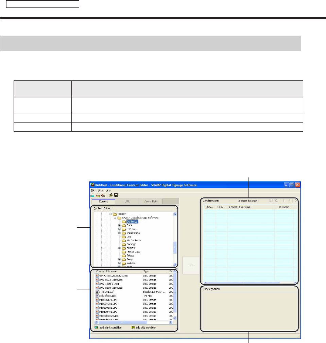Click the file list horizontal scrollbar right arrow

point(171,322)
